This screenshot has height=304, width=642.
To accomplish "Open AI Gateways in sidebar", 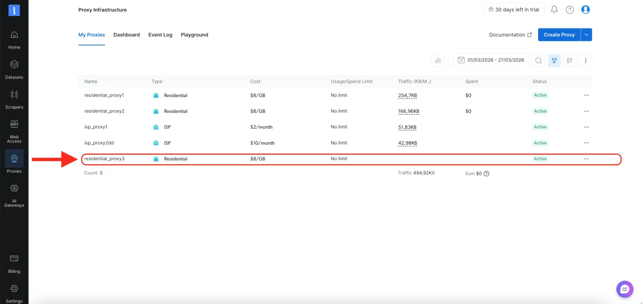I will [14, 189].
